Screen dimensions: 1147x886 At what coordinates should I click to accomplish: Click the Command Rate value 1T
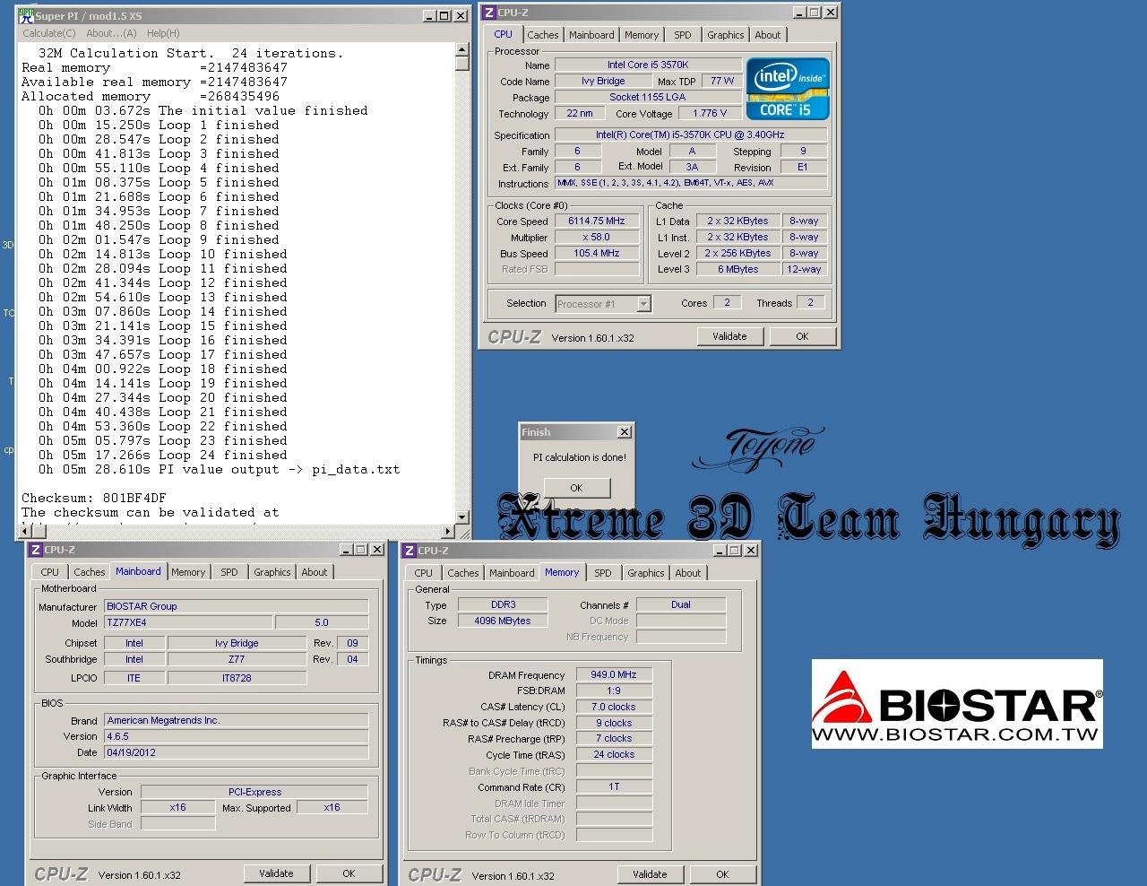614,786
